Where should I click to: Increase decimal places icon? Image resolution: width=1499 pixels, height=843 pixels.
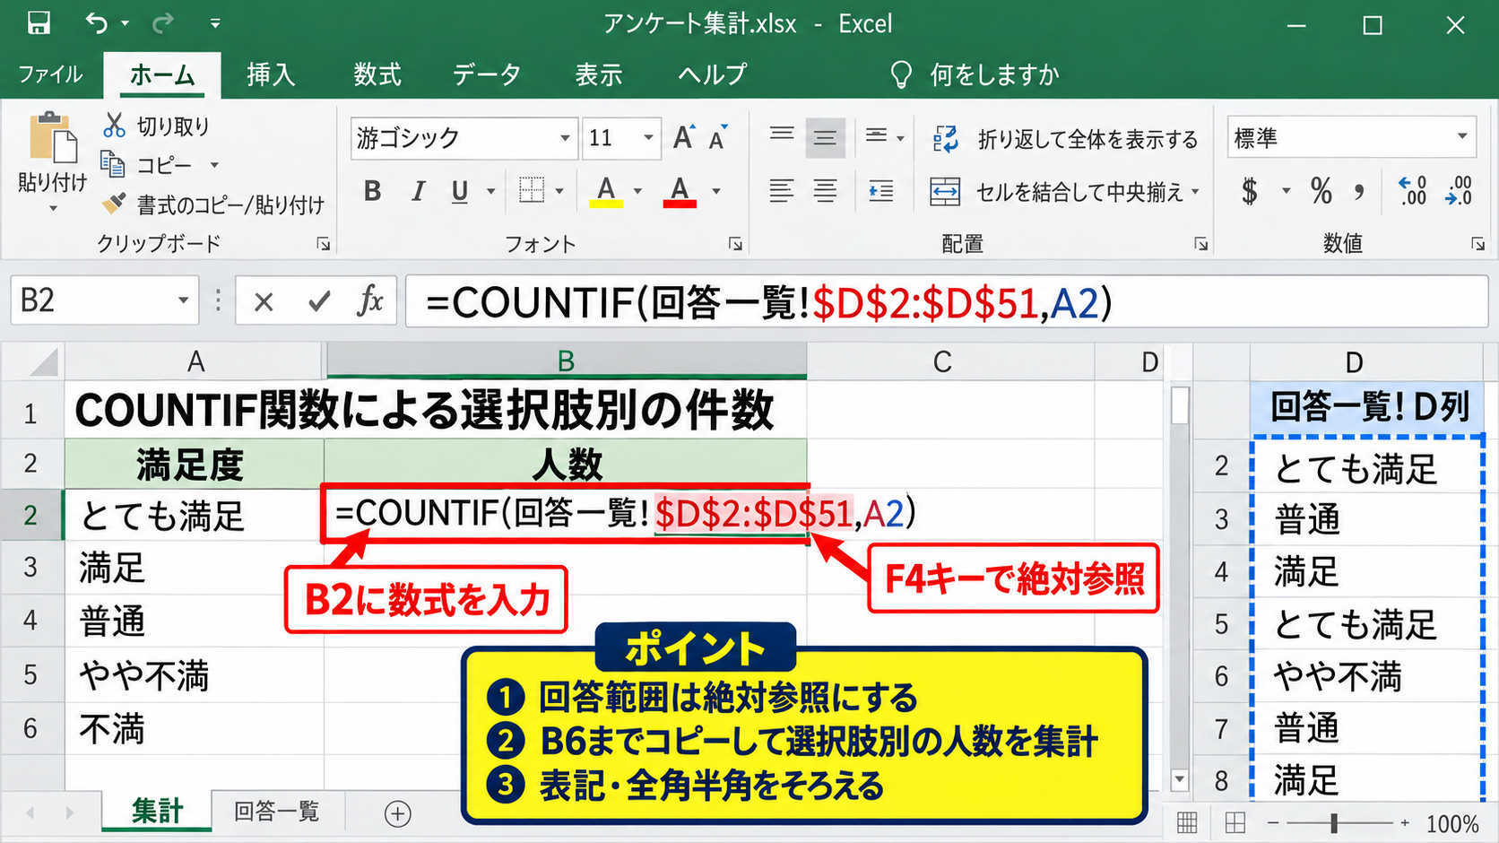[x=1412, y=190]
